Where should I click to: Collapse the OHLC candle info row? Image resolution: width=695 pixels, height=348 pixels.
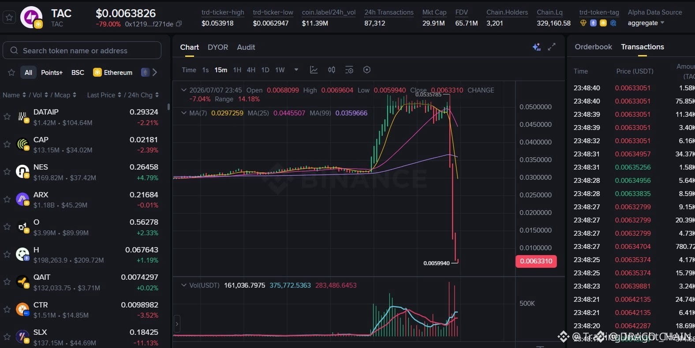click(184, 90)
